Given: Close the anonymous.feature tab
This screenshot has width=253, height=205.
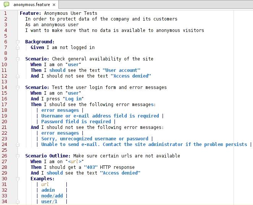Looking at the screenshot, I should click(54, 5).
